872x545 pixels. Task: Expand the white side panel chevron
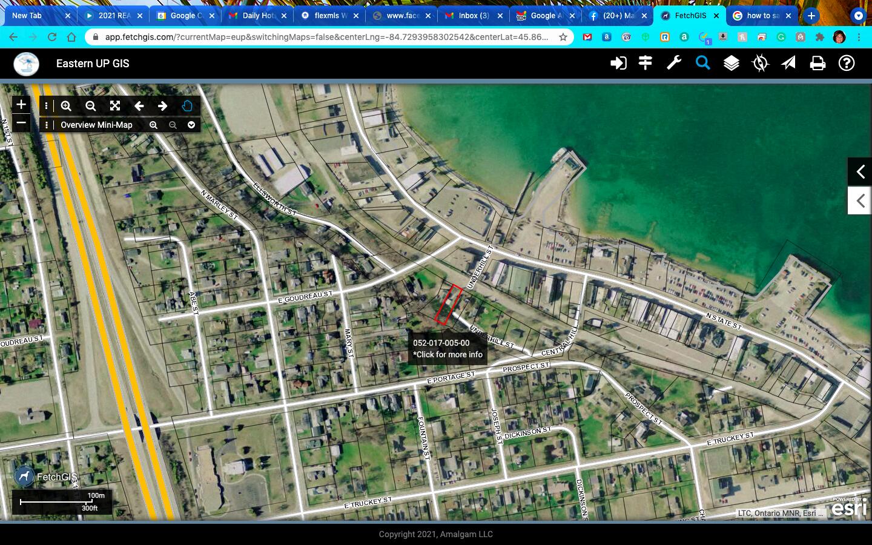click(x=860, y=200)
